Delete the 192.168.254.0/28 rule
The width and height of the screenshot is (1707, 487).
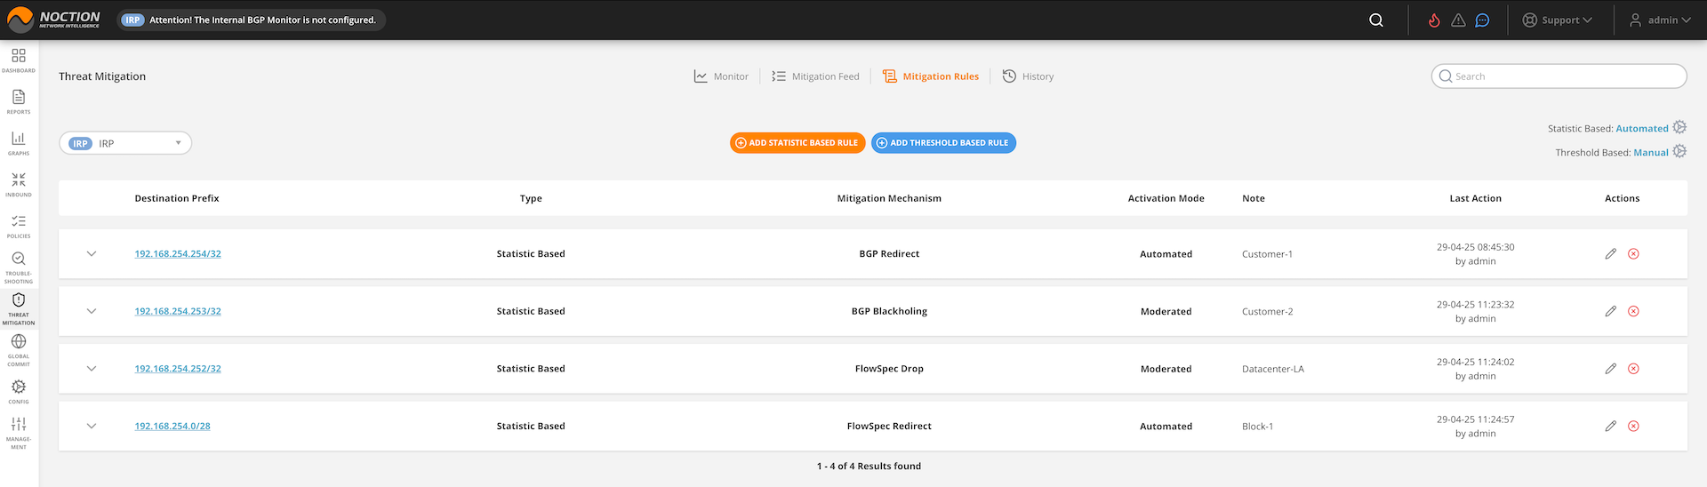1633,427
